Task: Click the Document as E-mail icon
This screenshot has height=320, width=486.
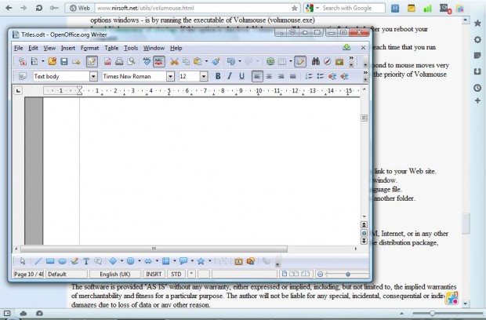Action: (76, 62)
